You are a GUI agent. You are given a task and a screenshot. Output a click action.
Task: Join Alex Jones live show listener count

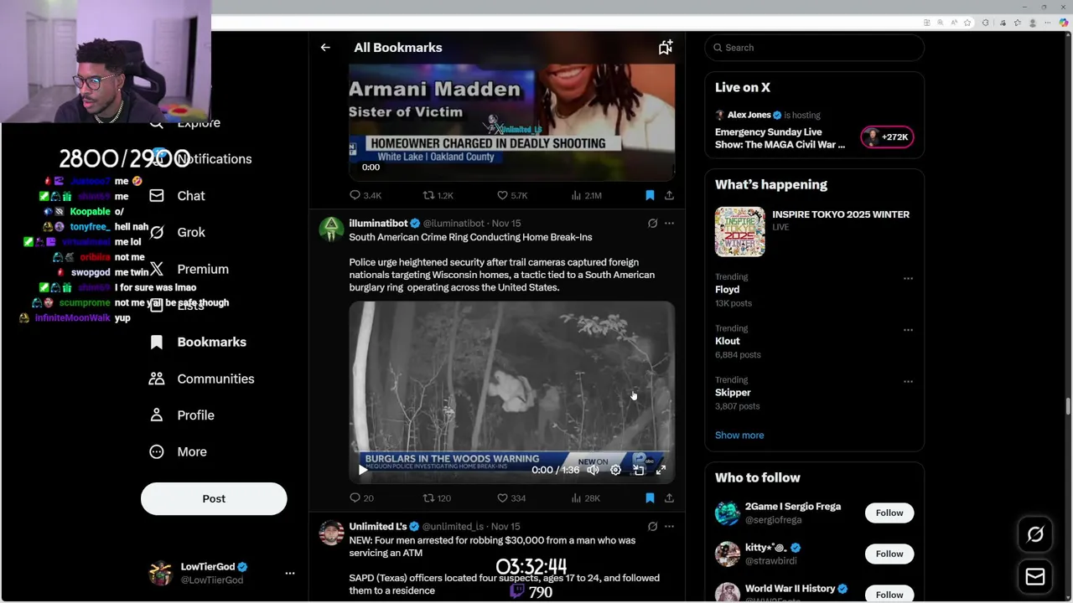coord(887,137)
